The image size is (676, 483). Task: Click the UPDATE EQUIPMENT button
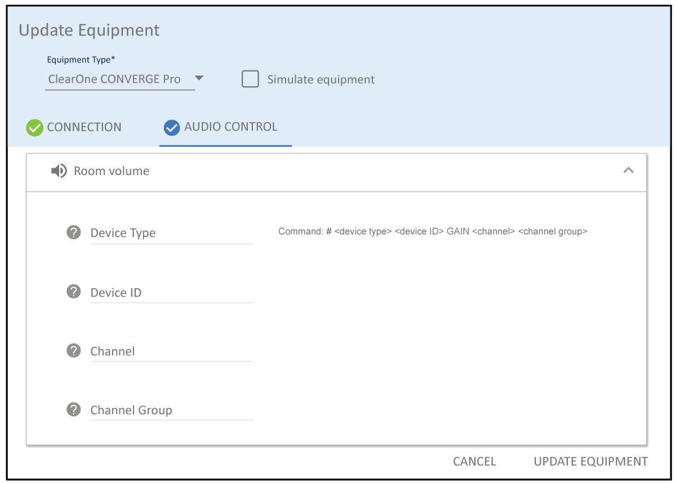click(590, 462)
